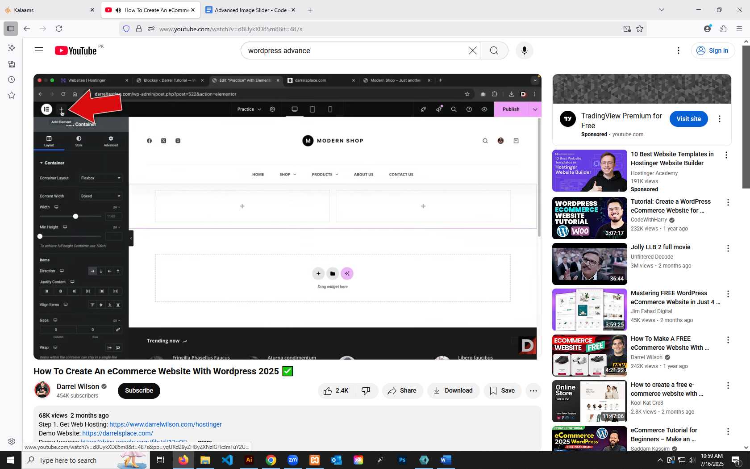
Task: Click the browser address bar URL
Action: point(231,29)
